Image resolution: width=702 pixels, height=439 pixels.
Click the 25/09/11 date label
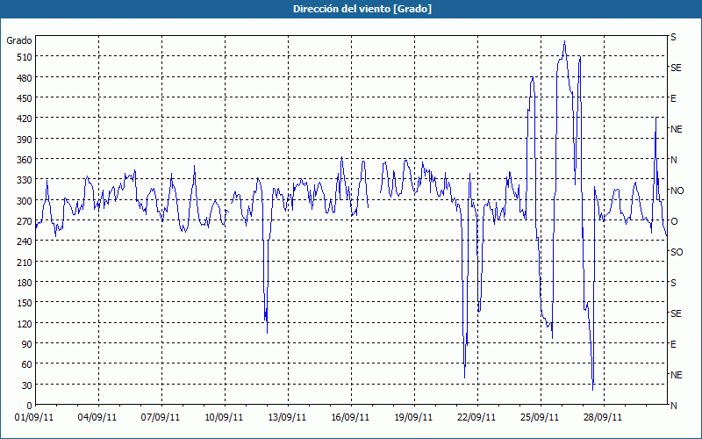pos(540,417)
